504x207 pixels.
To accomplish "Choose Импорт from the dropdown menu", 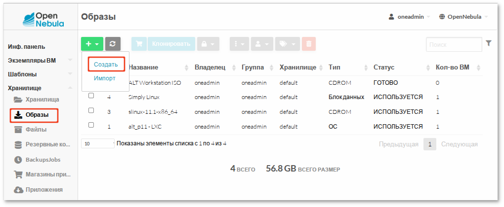I will (x=105, y=78).
